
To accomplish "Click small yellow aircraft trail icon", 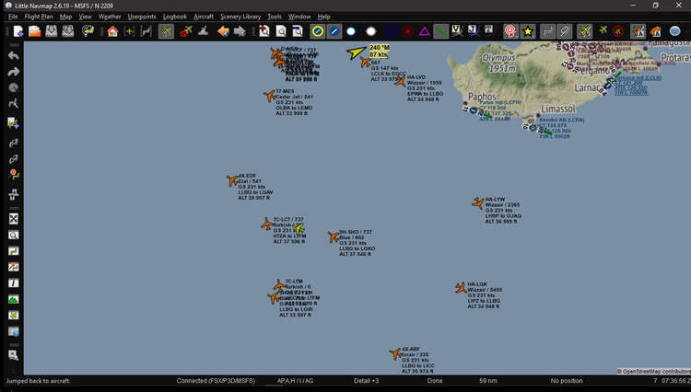I will click(603, 30).
